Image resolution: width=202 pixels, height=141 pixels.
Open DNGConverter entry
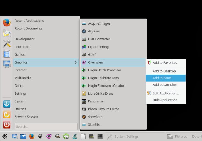113,39
